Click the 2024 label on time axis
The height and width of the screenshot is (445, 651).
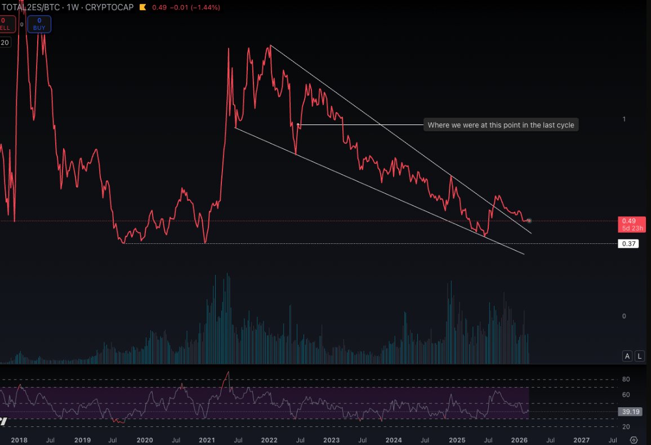coord(394,440)
